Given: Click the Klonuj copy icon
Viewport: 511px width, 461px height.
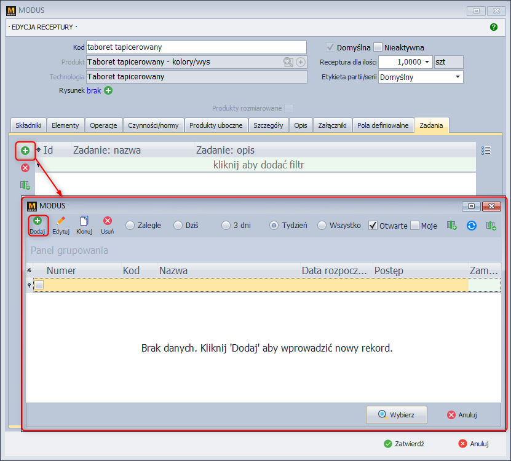Looking at the screenshot, I should (x=84, y=221).
